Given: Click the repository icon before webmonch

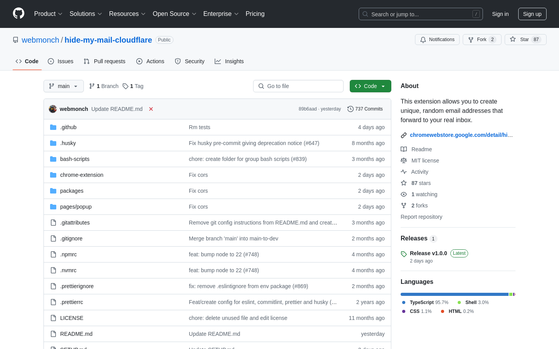Looking at the screenshot, I should [x=16, y=40].
